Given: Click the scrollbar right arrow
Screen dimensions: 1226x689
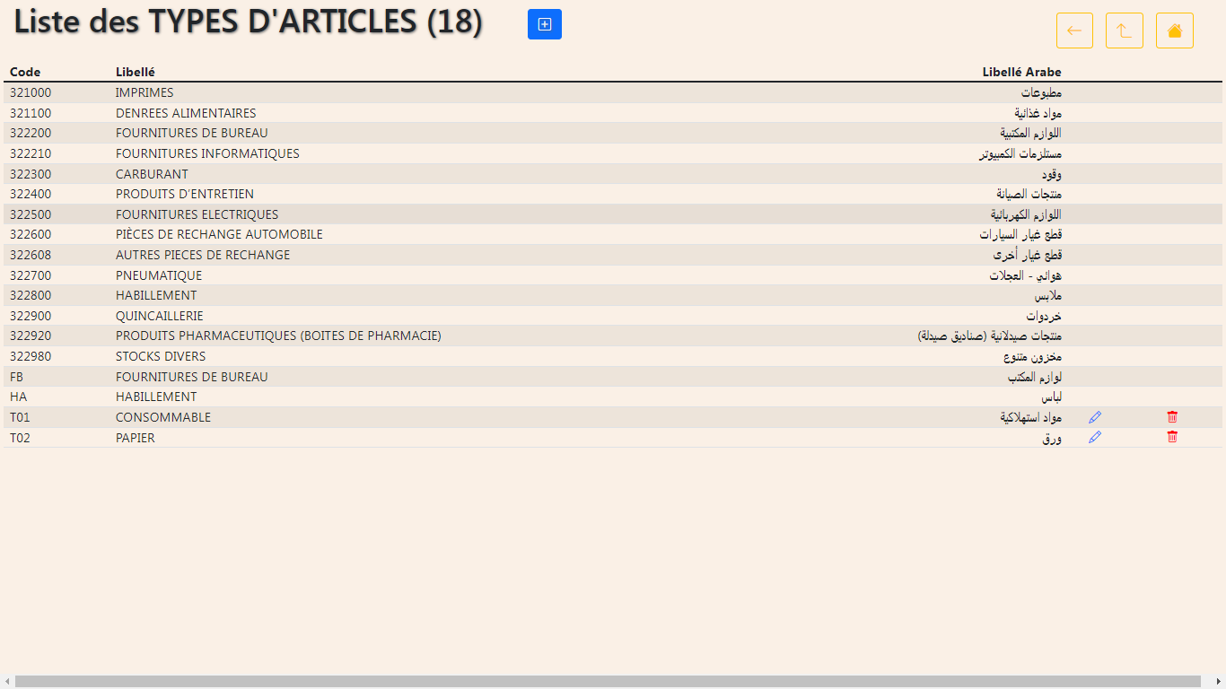Looking at the screenshot, I should (1219, 682).
